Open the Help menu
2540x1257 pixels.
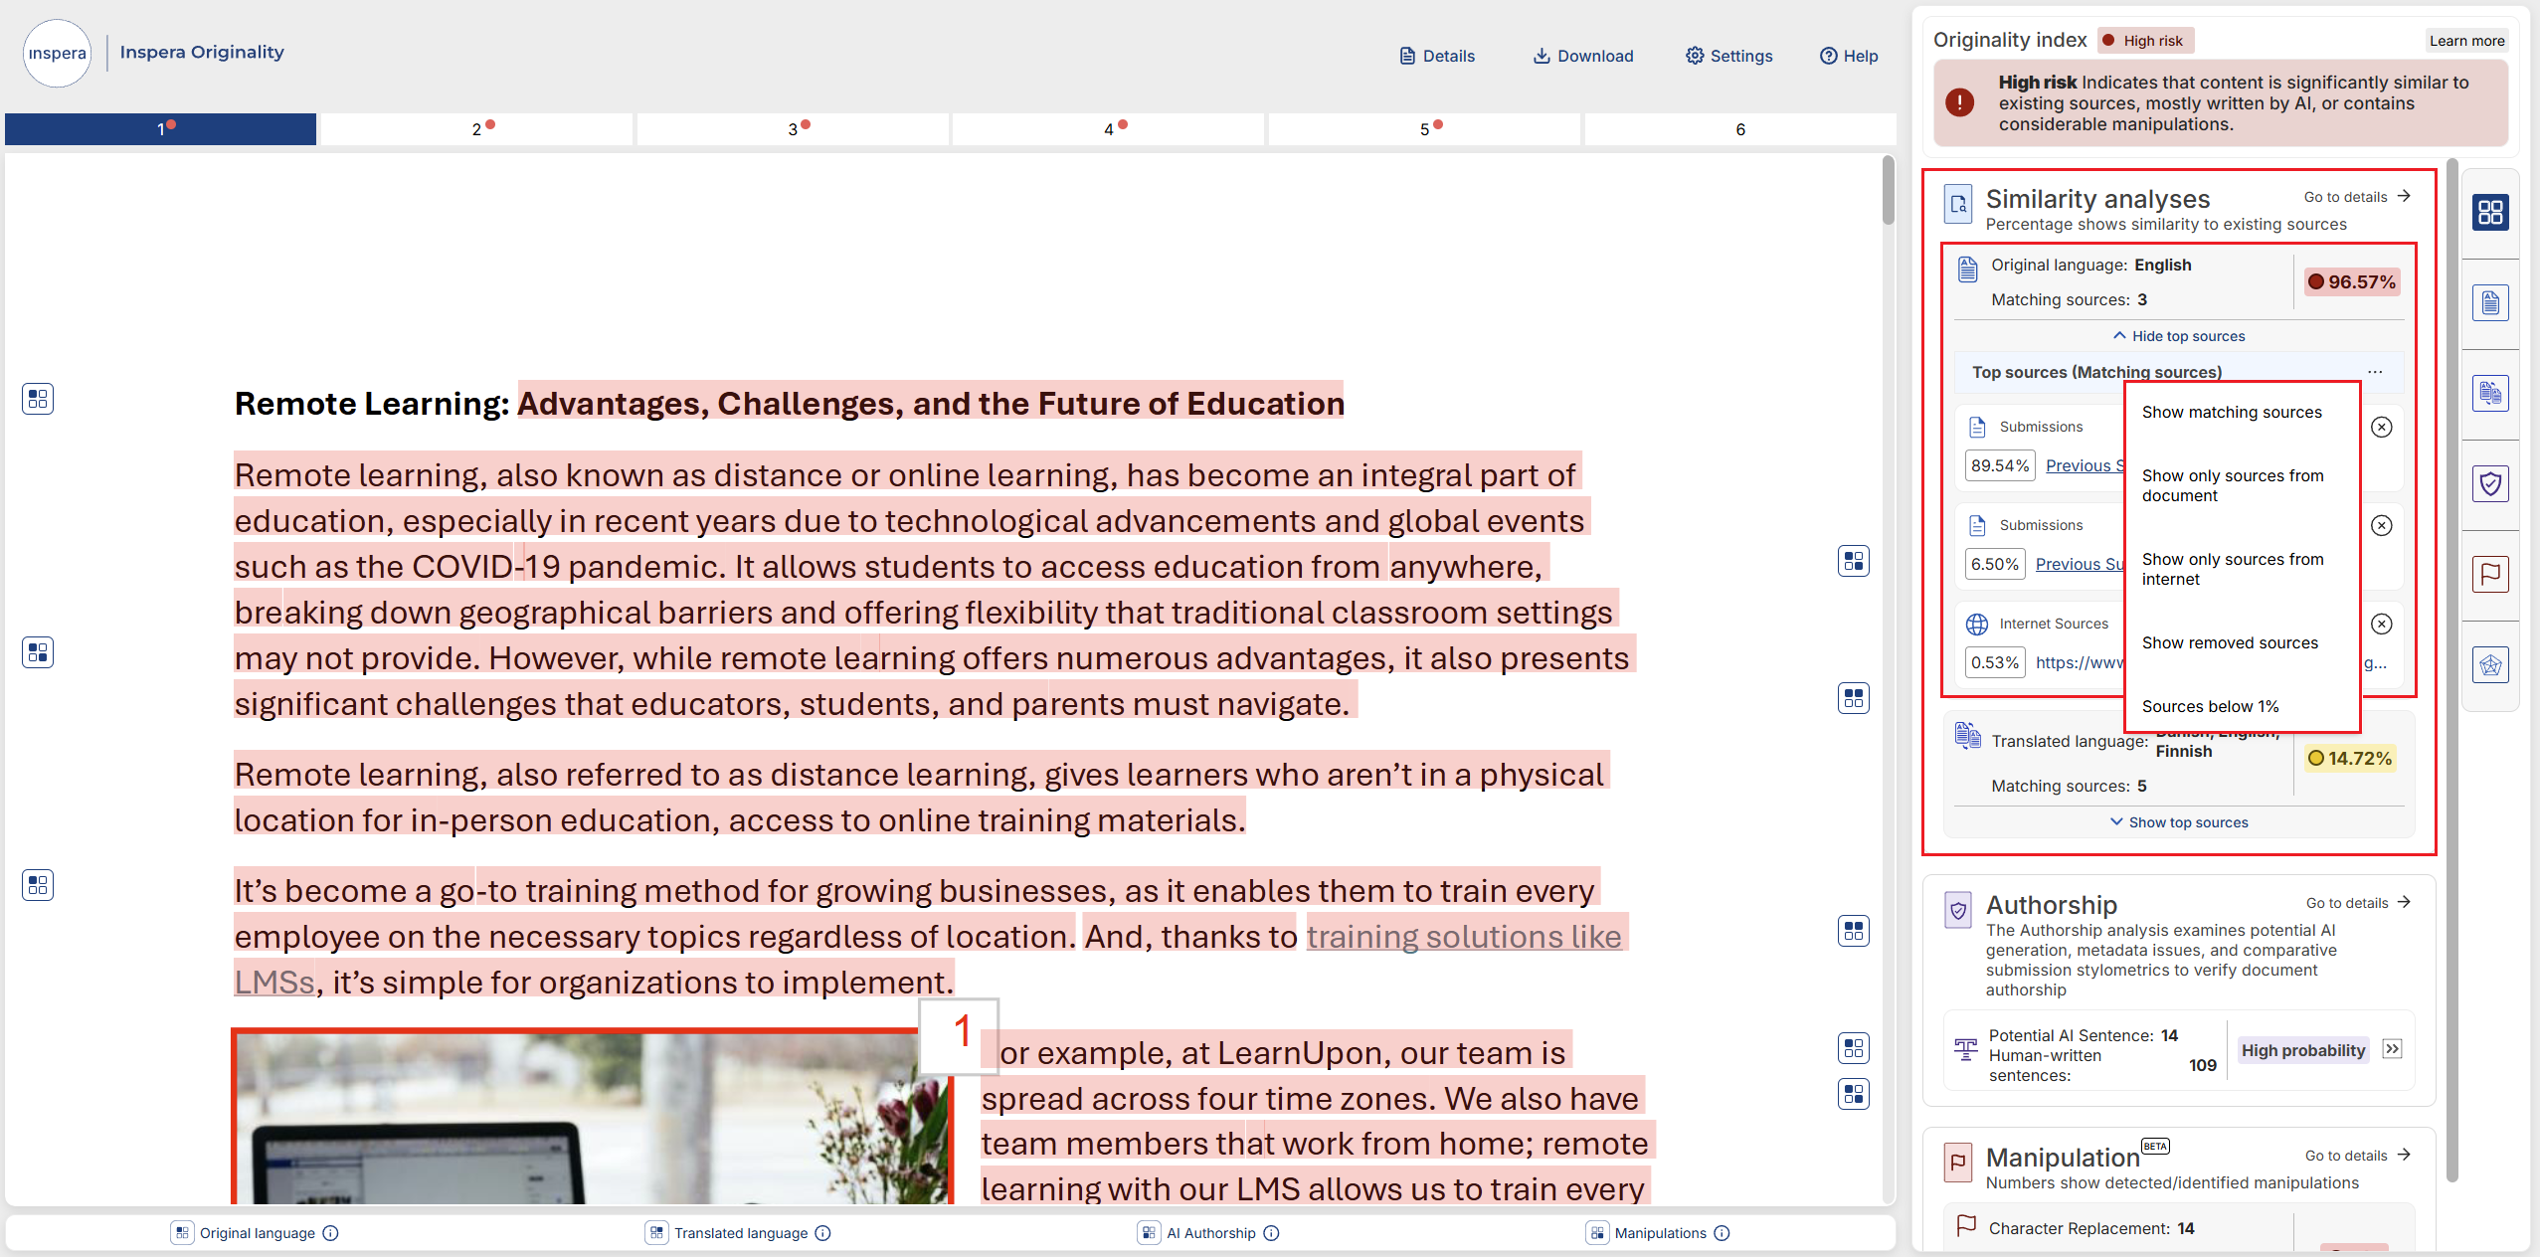coord(1849,56)
